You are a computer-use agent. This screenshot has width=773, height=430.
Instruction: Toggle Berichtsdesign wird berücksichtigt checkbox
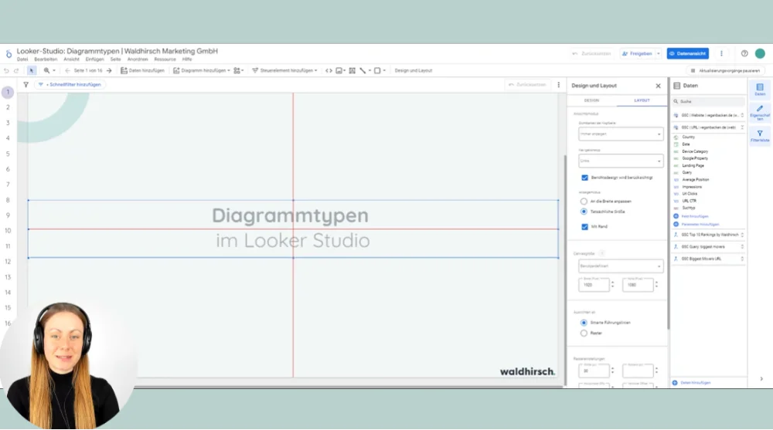[x=584, y=178]
